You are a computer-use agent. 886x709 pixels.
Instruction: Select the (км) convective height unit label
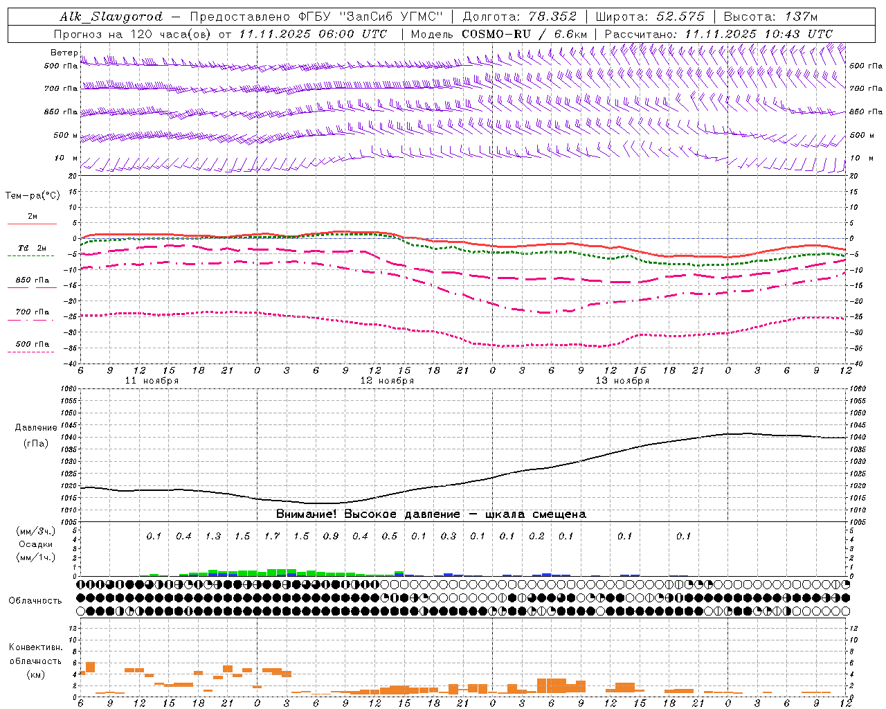click(x=36, y=674)
